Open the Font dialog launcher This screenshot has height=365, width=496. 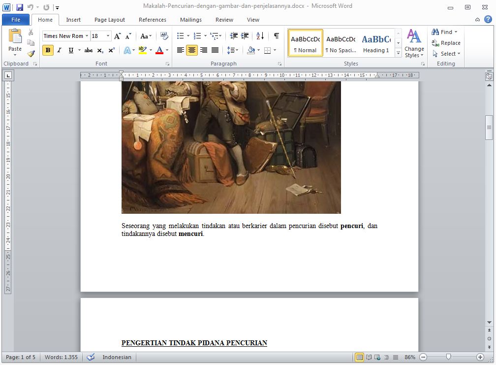point(167,64)
